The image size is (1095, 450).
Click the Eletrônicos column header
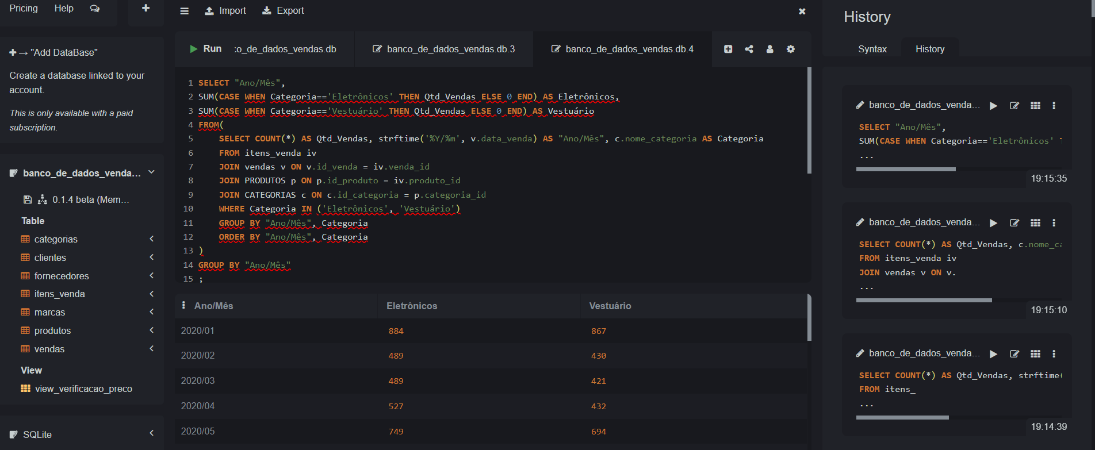412,306
